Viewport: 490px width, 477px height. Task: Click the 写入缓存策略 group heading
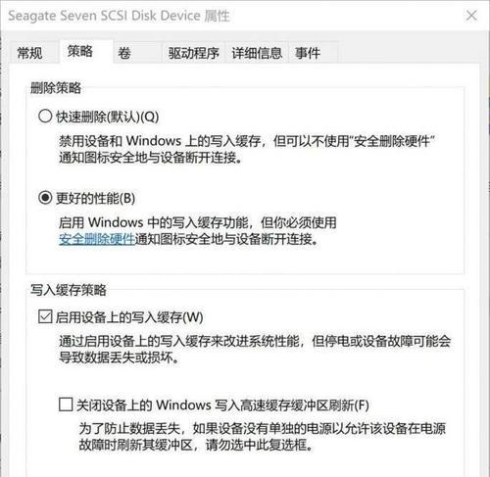pyautogui.click(x=69, y=290)
